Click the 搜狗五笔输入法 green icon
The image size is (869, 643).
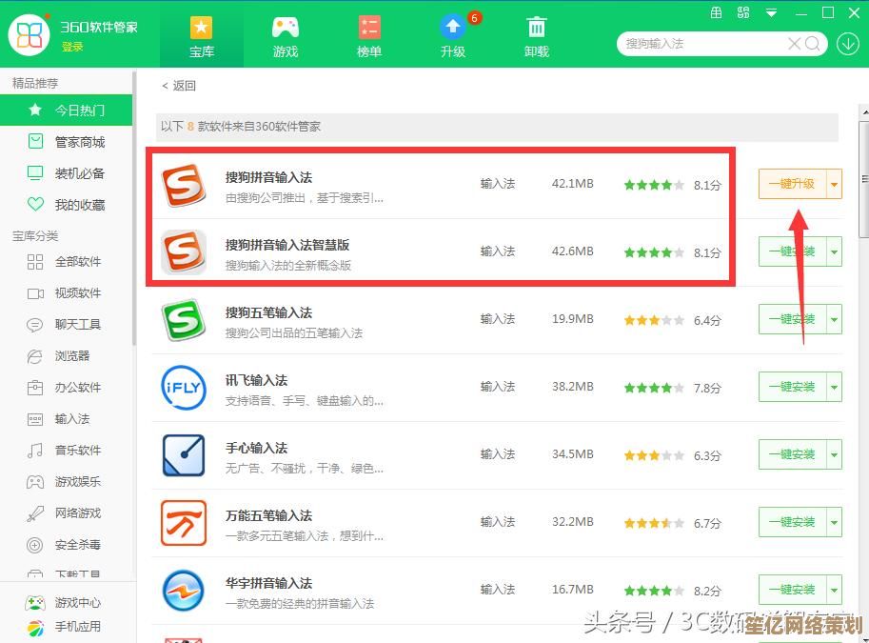point(184,319)
